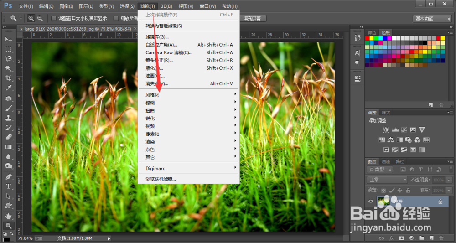Image resolution: width=456 pixels, height=243 pixels.
Task: Toggle lock all padlock icon
Action: [408, 191]
